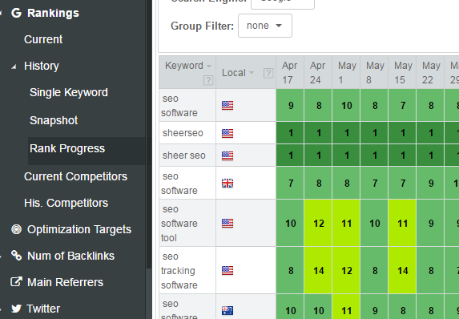The width and height of the screenshot is (459, 319).
Task: Sort by the Local column arrow
Action: pyautogui.click(x=252, y=73)
